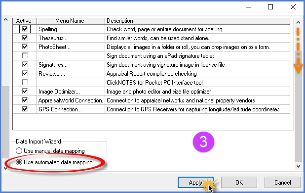Viewport: 305px width, 193px height.
Task: Click the Apply button
Action: click(x=195, y=183)
